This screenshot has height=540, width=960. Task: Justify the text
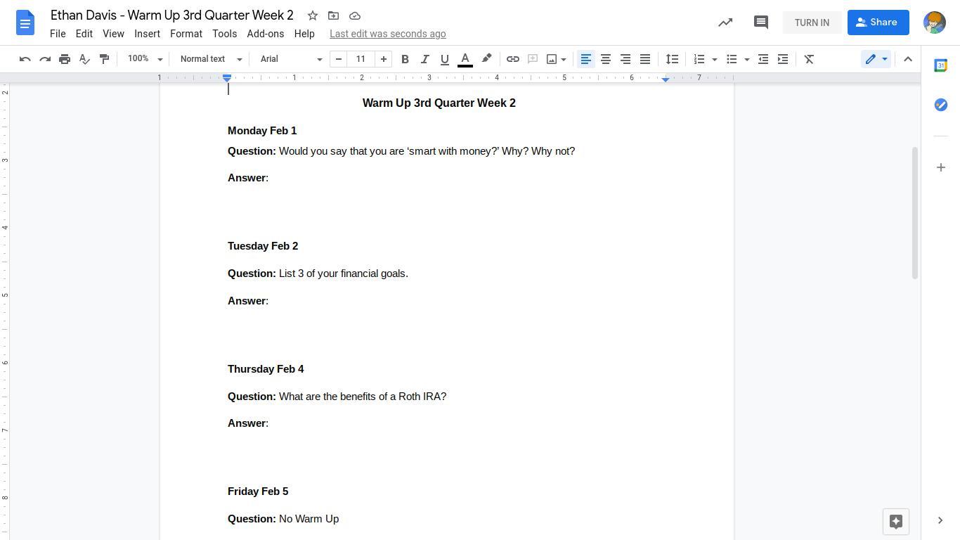click(644, 59)
